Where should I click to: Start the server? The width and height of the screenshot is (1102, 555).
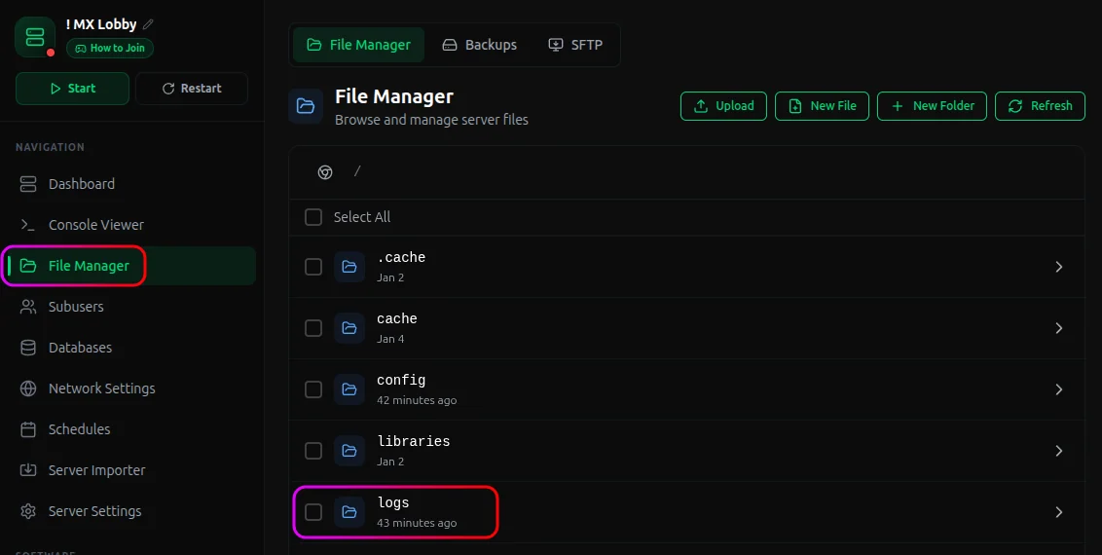(72, 89)
